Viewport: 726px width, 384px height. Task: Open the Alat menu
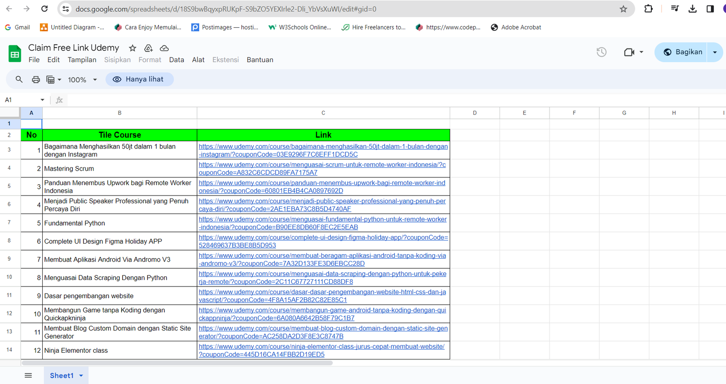[x=198, y=59]
